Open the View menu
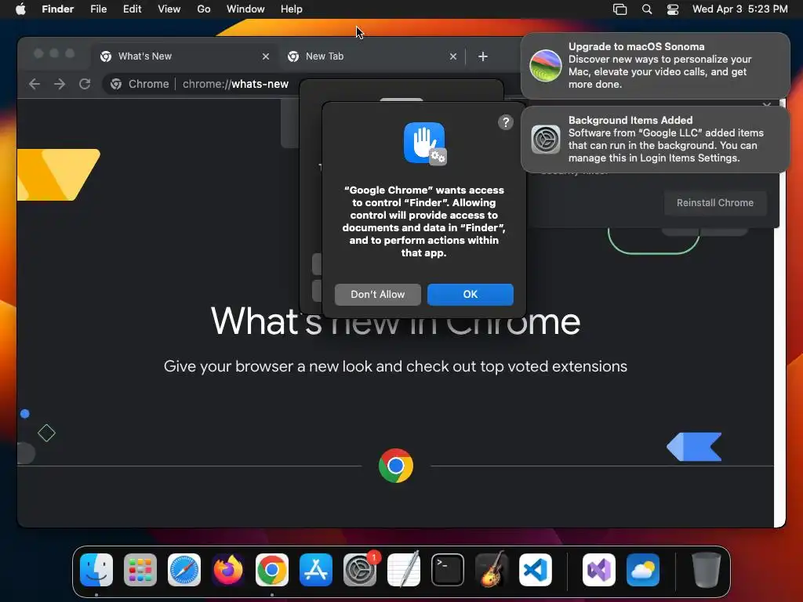The height and width of the screenshot is (602, 803). pyautogui.click(x=169, y=9)
